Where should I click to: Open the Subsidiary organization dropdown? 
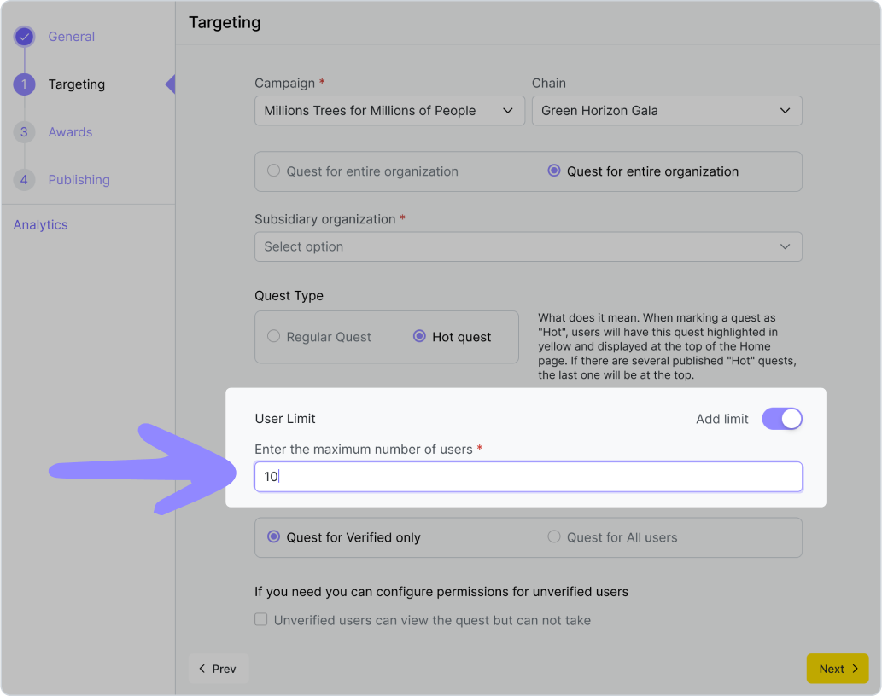(x=528, y=246)
